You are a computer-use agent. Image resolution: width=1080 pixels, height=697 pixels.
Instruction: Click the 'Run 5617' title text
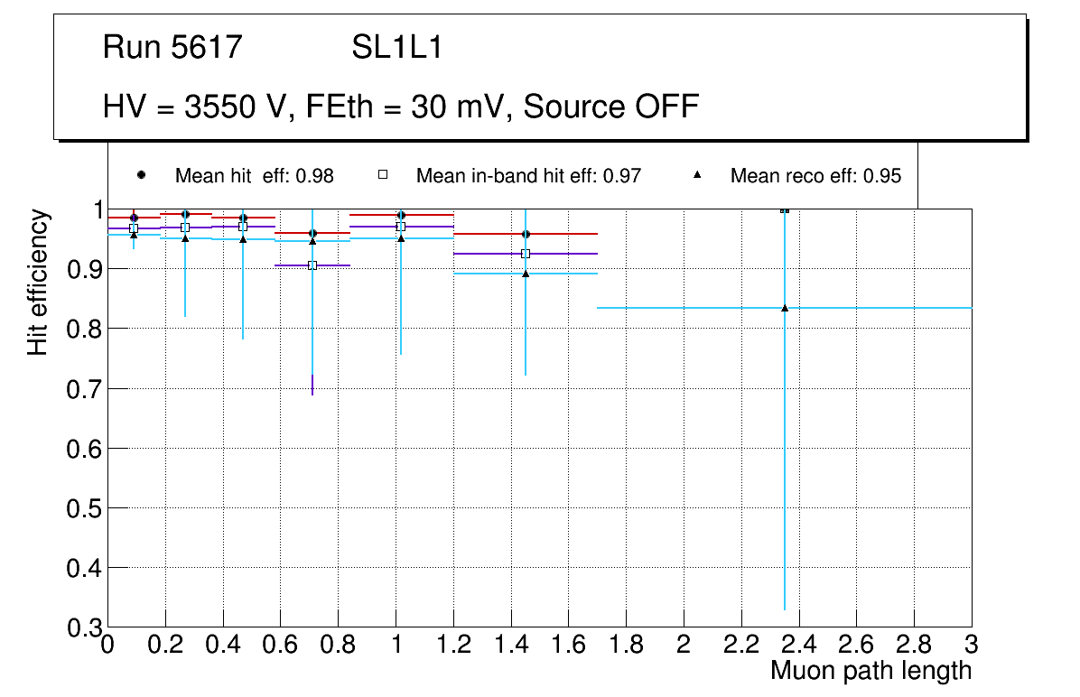tap(172, 48)
